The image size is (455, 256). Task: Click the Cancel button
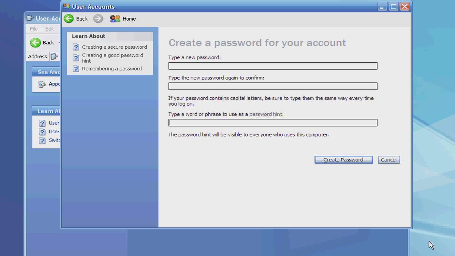tap(389, 160)
